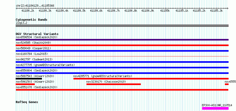Click the ruler's left arrowhead
This screenshot has width=236, height=111.
coord(16,8)
